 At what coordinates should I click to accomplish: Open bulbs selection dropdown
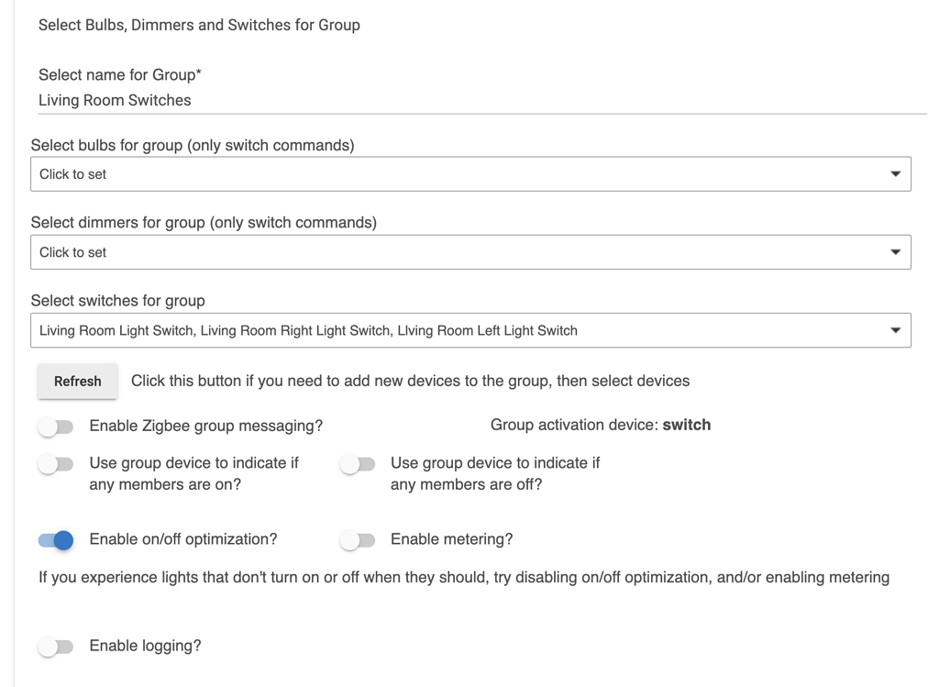tap(469, 173)
